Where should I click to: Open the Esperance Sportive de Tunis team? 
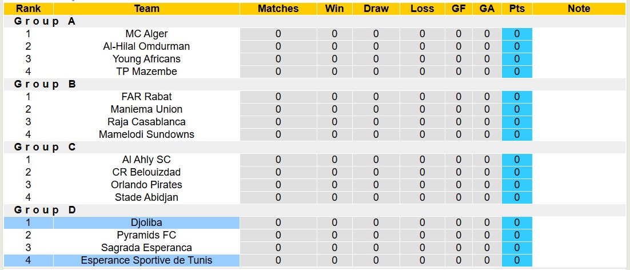click(146, 260)
